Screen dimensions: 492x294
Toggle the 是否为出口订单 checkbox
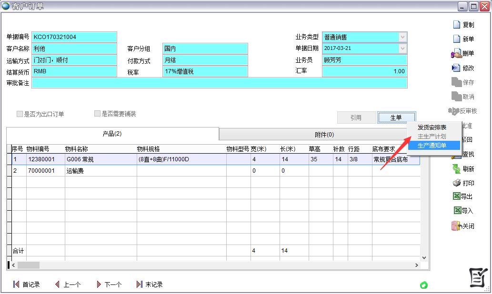[20, 114]
